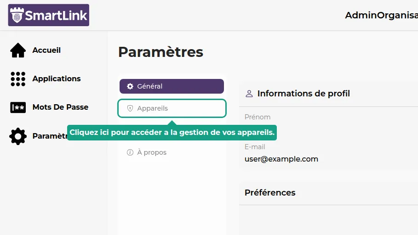Click the Paramètres gear icon in sidebar
This screenshot has height=235, width=418.
(18, 136)
